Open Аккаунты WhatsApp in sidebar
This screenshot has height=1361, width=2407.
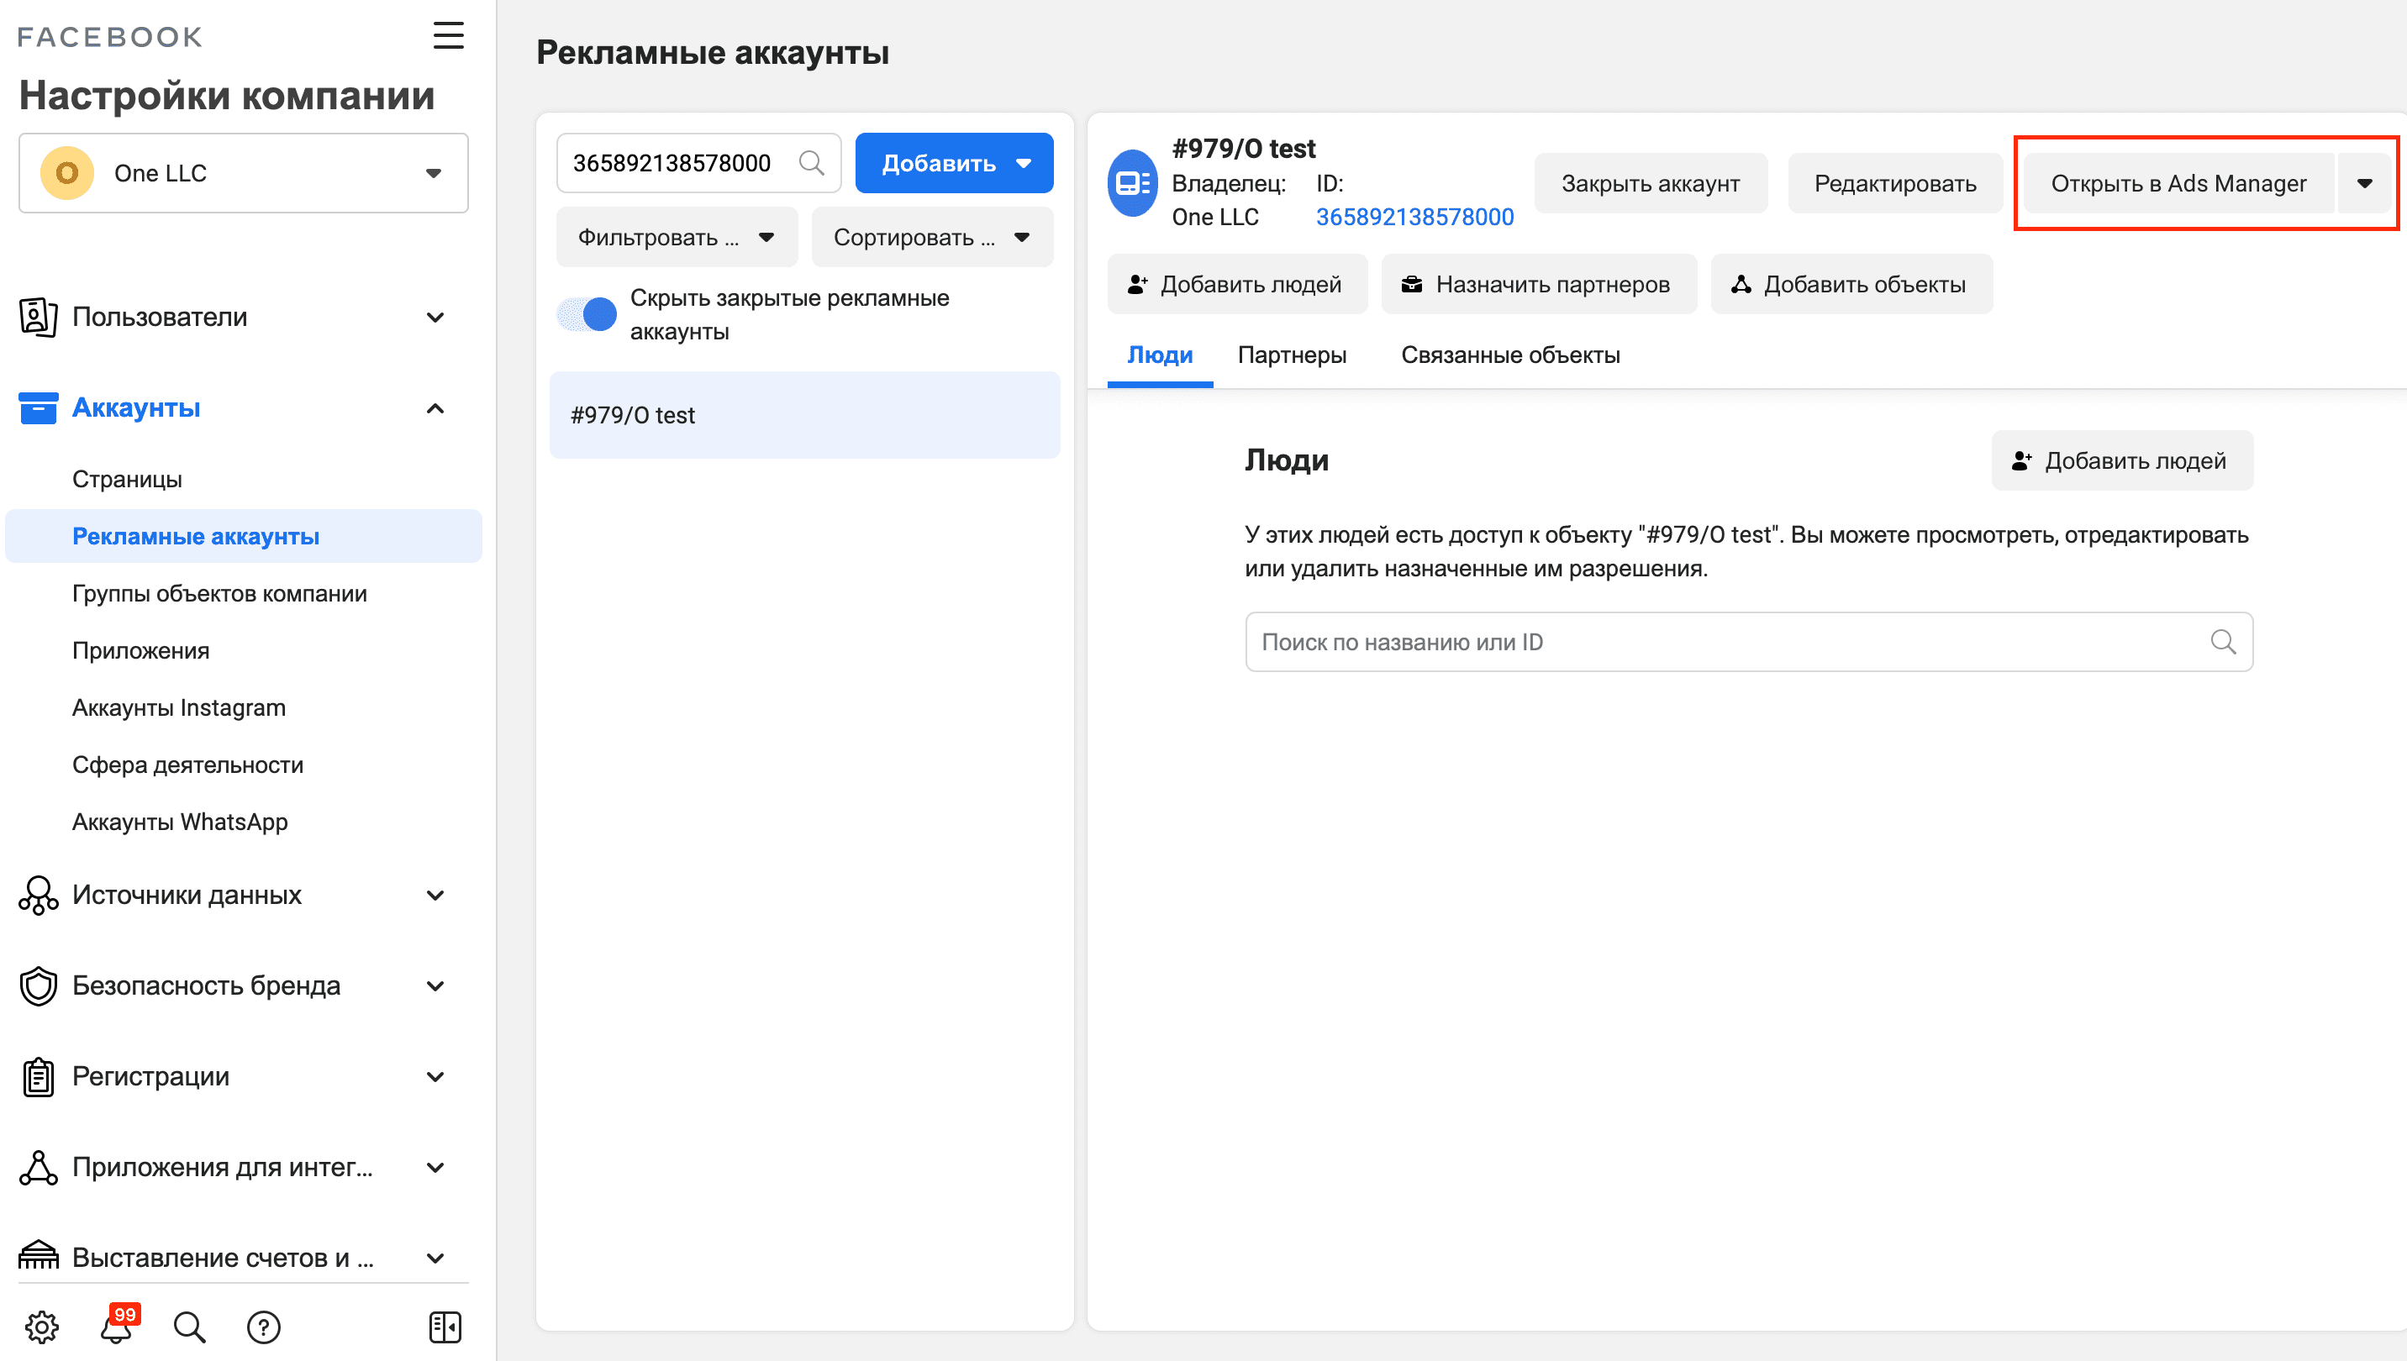click(180, 821)
